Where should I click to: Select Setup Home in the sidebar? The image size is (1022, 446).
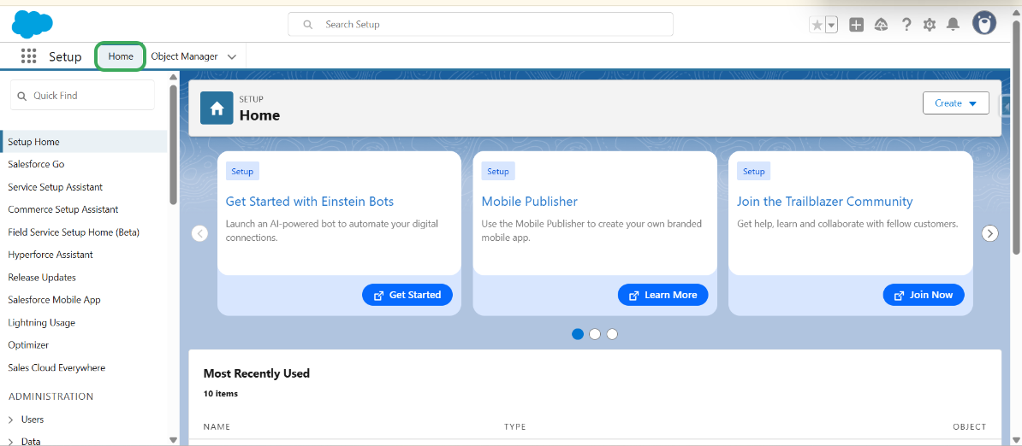point(83,142)
